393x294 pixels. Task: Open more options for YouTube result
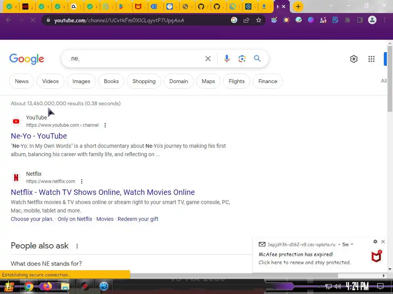point(105,125)
